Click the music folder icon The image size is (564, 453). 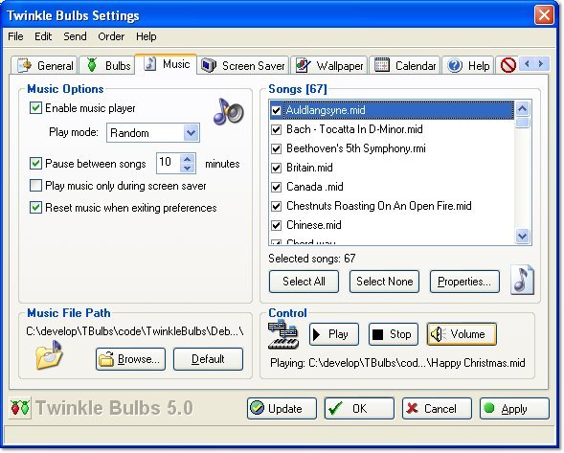(49, 355)
